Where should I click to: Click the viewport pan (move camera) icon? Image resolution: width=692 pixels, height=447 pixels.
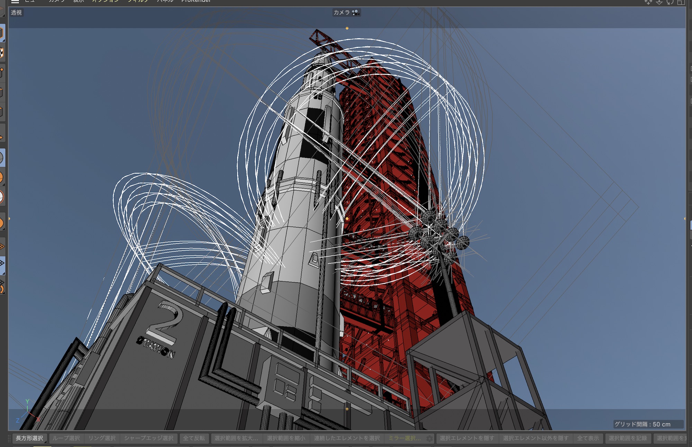point(648,2)
